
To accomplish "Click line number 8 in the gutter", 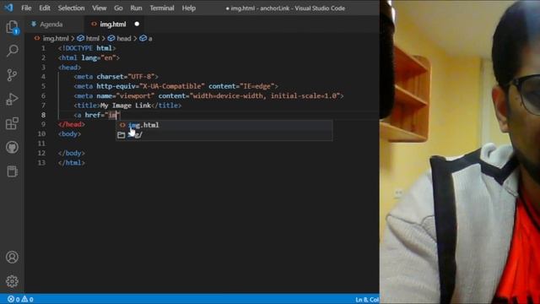I will (x=43, y=115).
